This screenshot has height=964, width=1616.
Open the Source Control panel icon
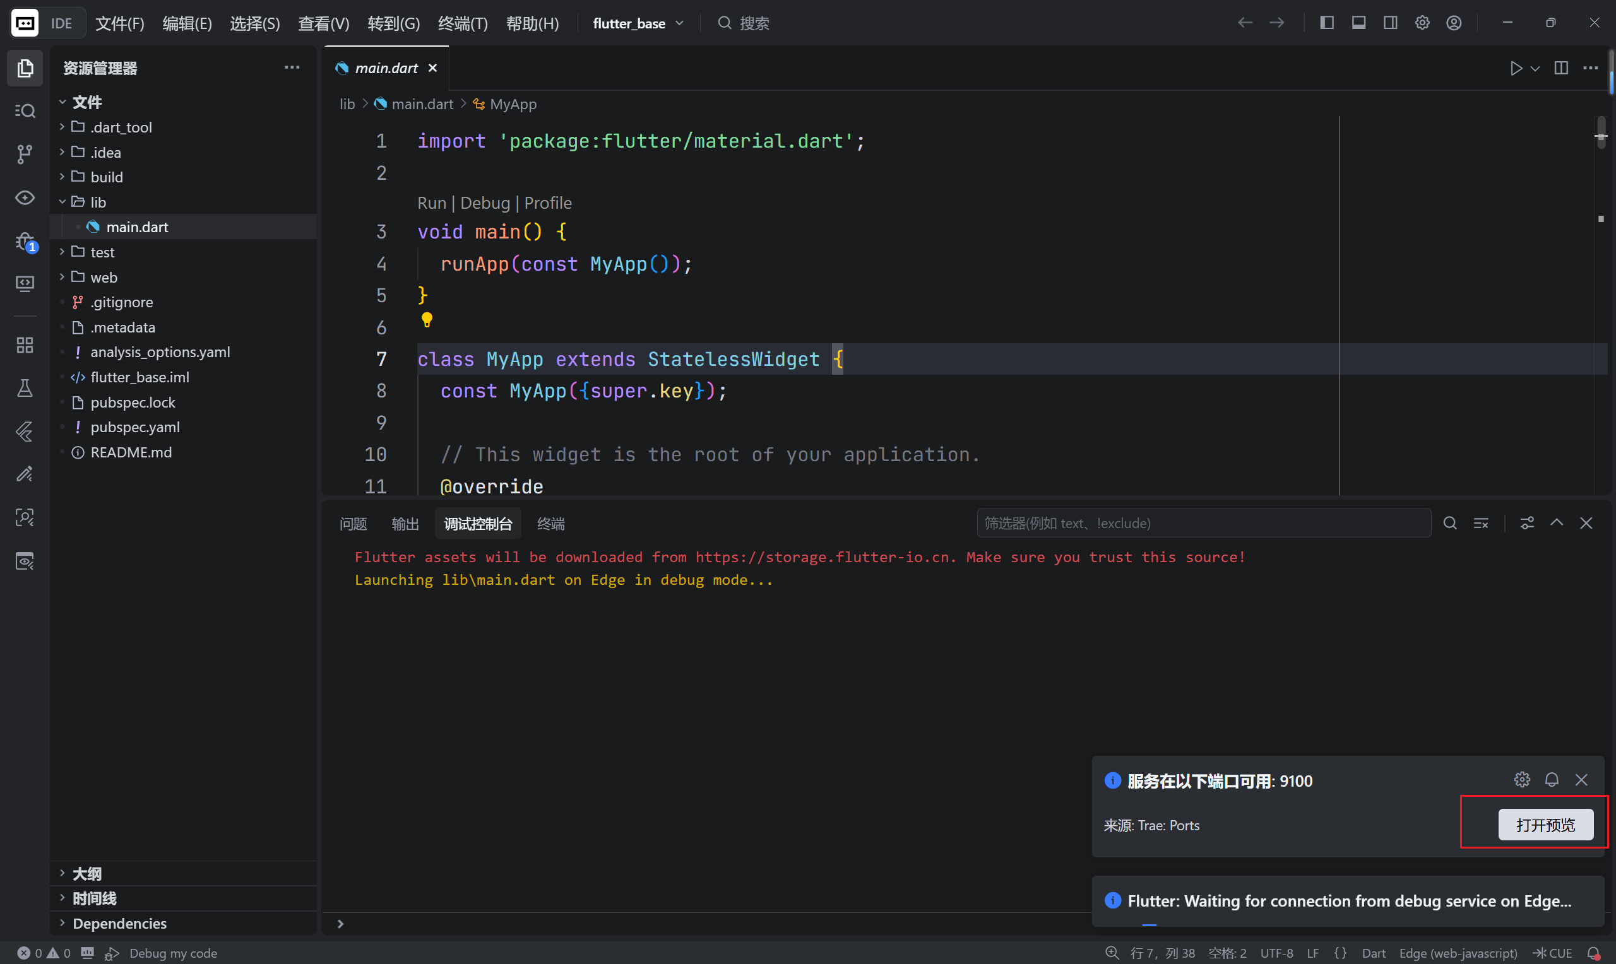point(24,154)
